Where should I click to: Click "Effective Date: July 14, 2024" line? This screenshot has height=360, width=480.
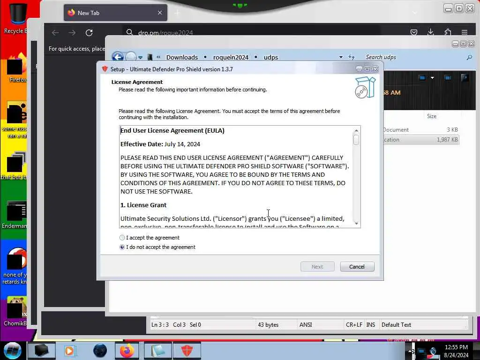[x=160, y=144]
